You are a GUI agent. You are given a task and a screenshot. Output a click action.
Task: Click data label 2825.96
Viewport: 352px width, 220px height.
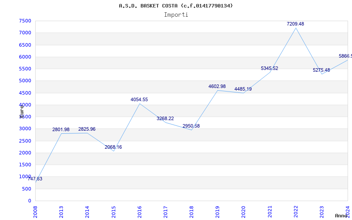coord(87,129)
